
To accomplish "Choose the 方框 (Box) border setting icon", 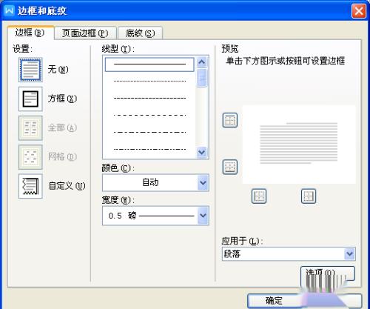I will click(30, 99).
